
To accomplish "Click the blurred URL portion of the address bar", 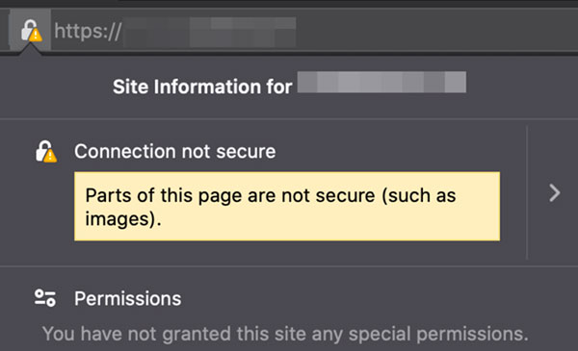I will click(x=209, y=32).
